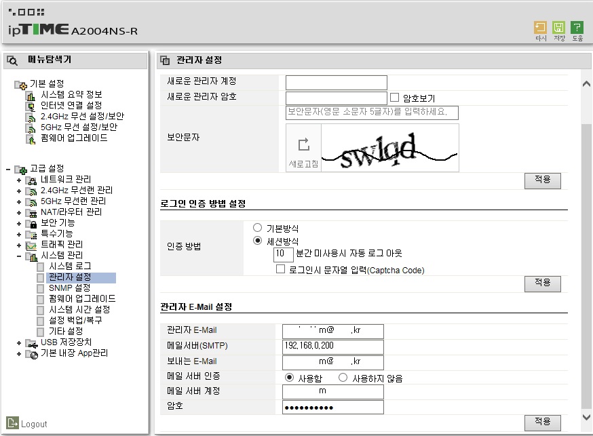Click the Logout link
This screenshot has height=436, width=593.
pos(34,424)
